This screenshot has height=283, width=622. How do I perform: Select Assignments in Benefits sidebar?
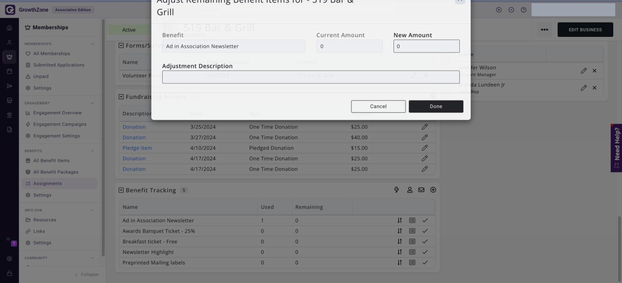(x=60, y=184)
